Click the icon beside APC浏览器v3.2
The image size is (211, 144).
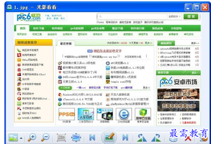coord(108,63)
